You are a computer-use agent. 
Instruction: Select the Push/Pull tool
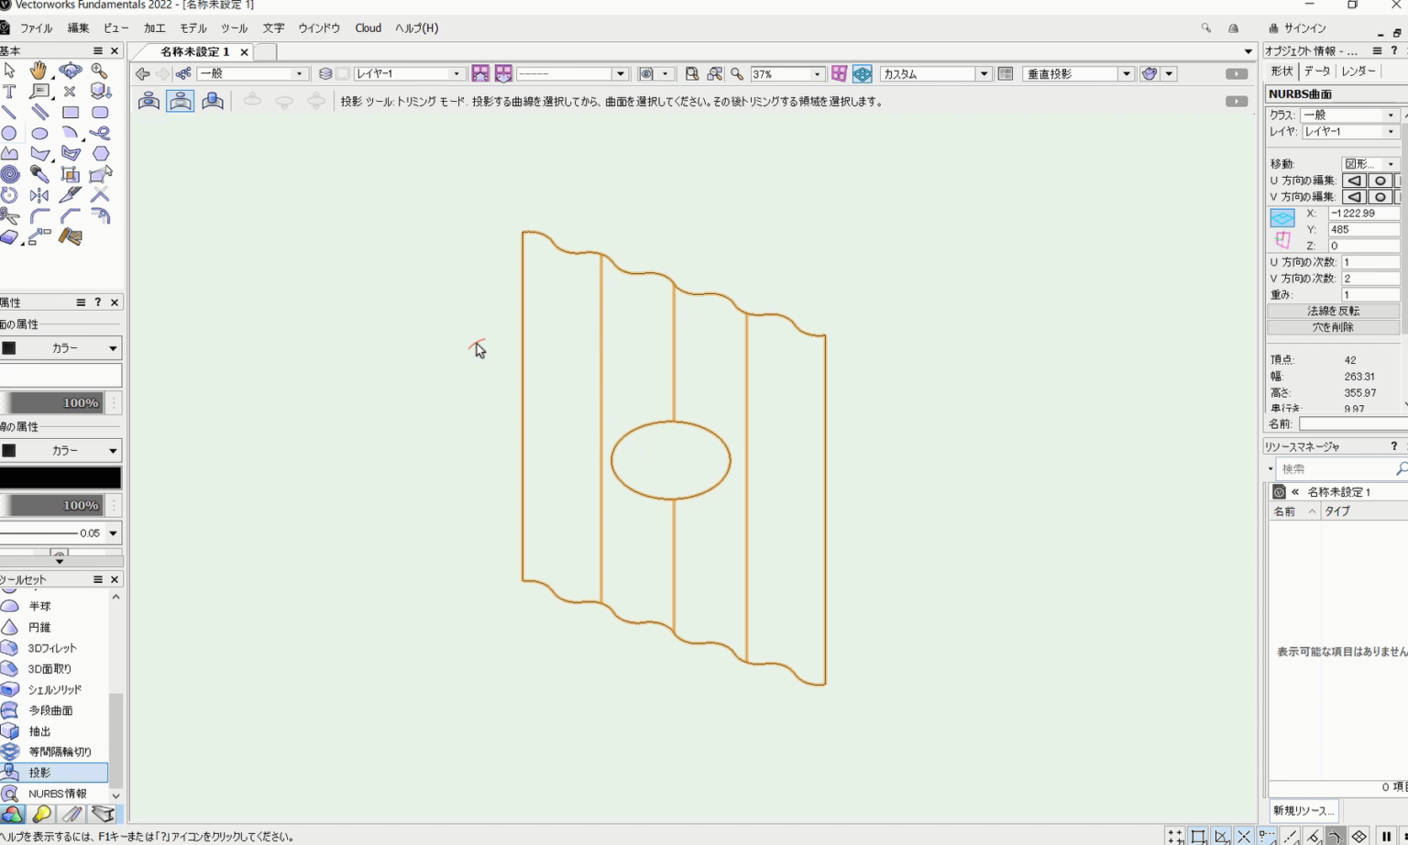(x=100, y=92)
